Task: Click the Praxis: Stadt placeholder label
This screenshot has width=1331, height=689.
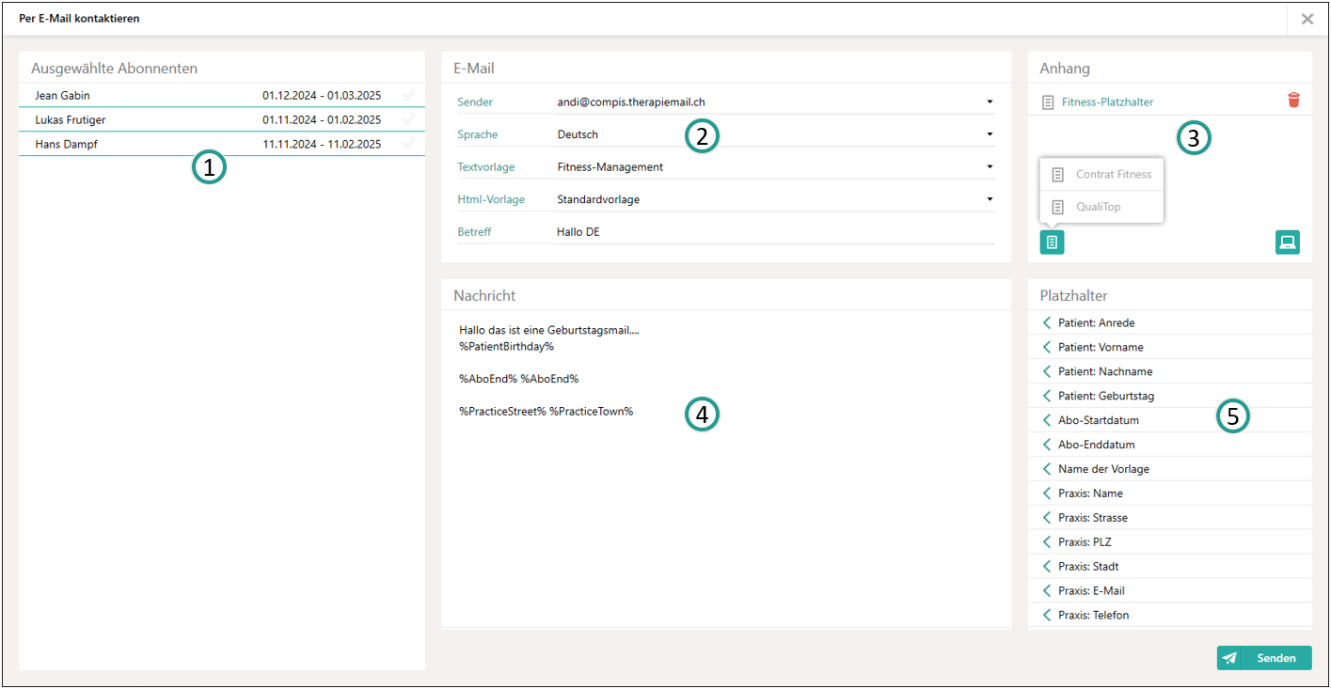Action: 1088,567
